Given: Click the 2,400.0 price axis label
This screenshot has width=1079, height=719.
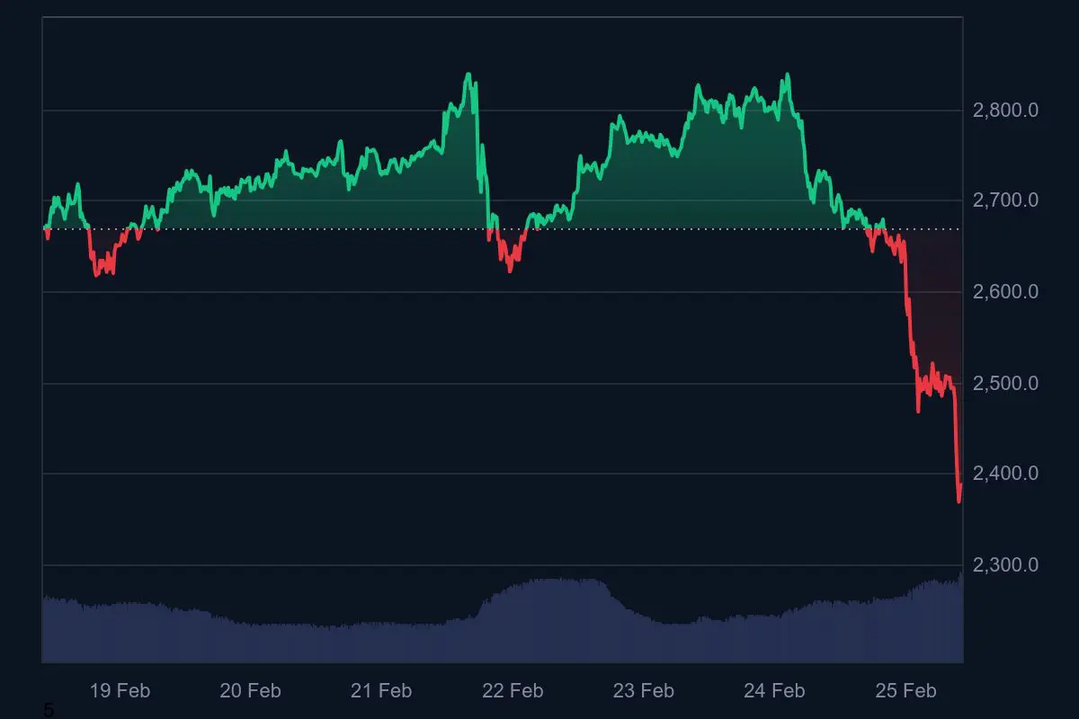Looking at the screenshot, I should pyautogui.click(x=1006, y=473).
